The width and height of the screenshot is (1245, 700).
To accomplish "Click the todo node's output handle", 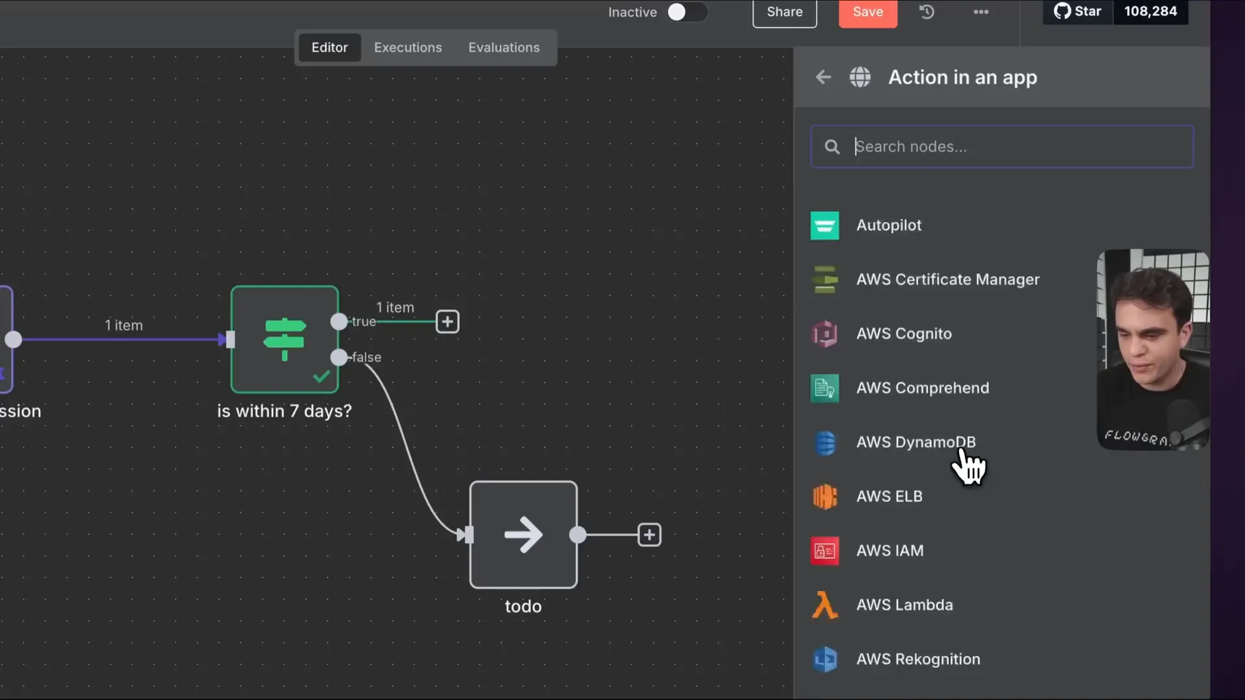I will pos(578,535).
